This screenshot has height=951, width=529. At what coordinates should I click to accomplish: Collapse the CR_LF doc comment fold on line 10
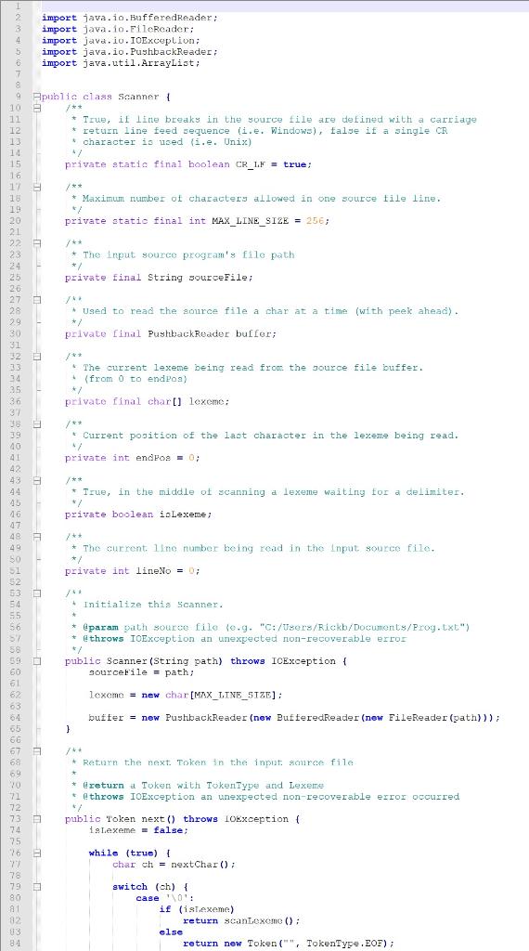36,108
